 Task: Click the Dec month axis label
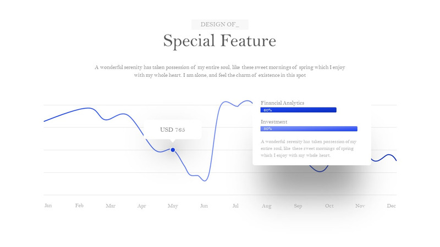coord(392,206)
